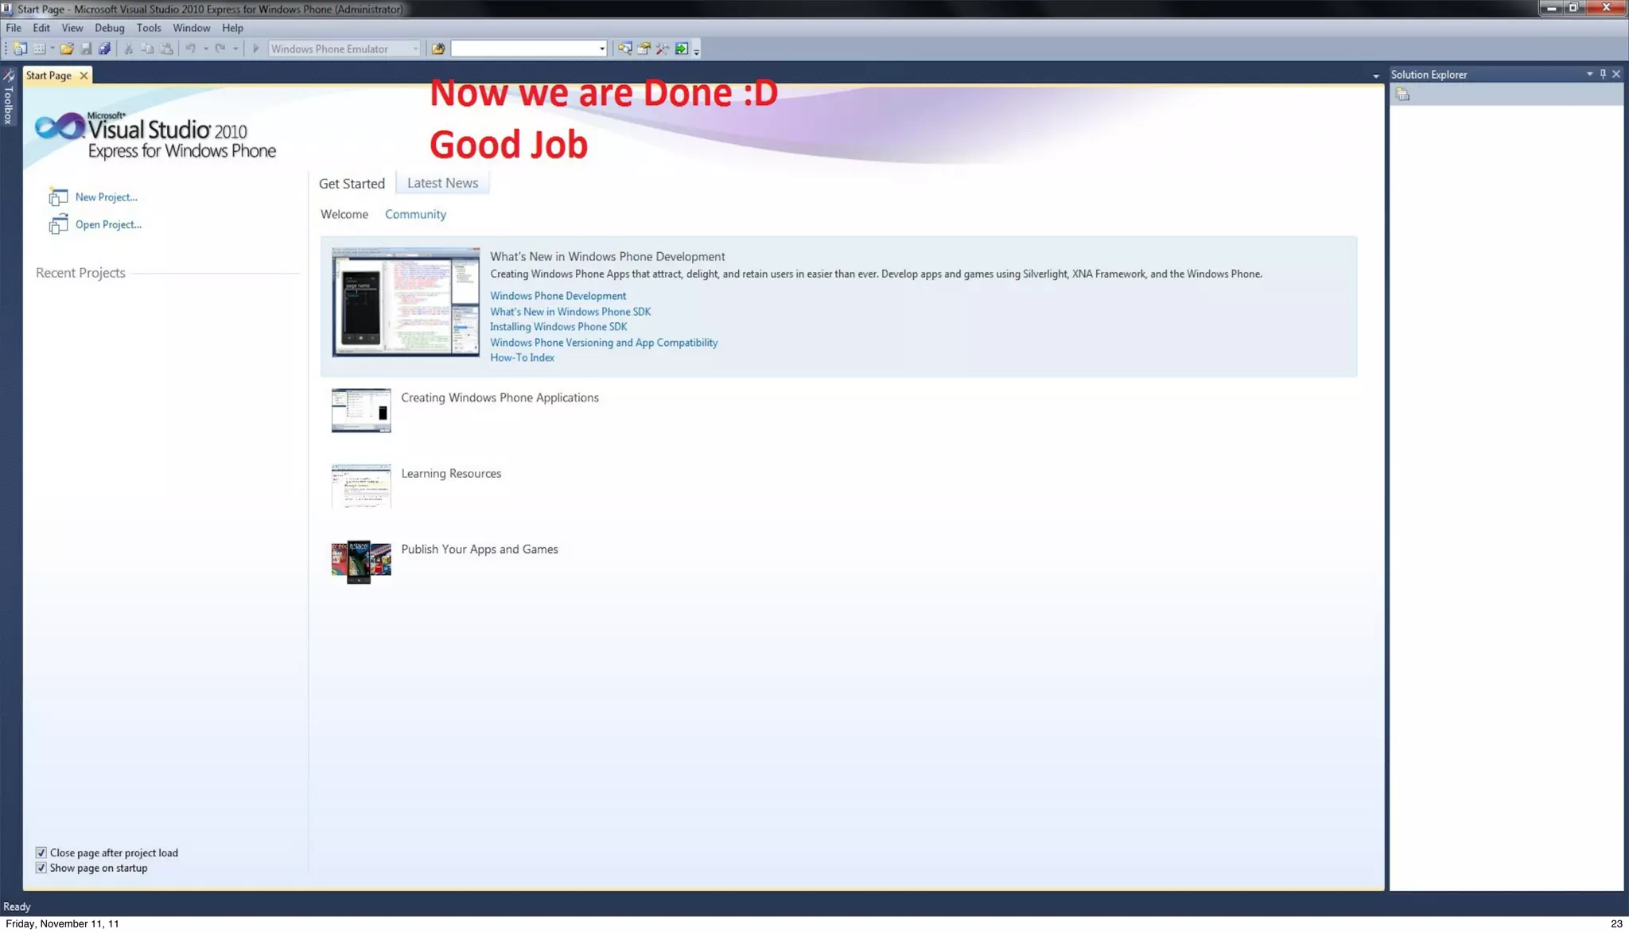The image size is (1629, 933).
Task: Open the Debug menu
Action: tap(109, 28)
